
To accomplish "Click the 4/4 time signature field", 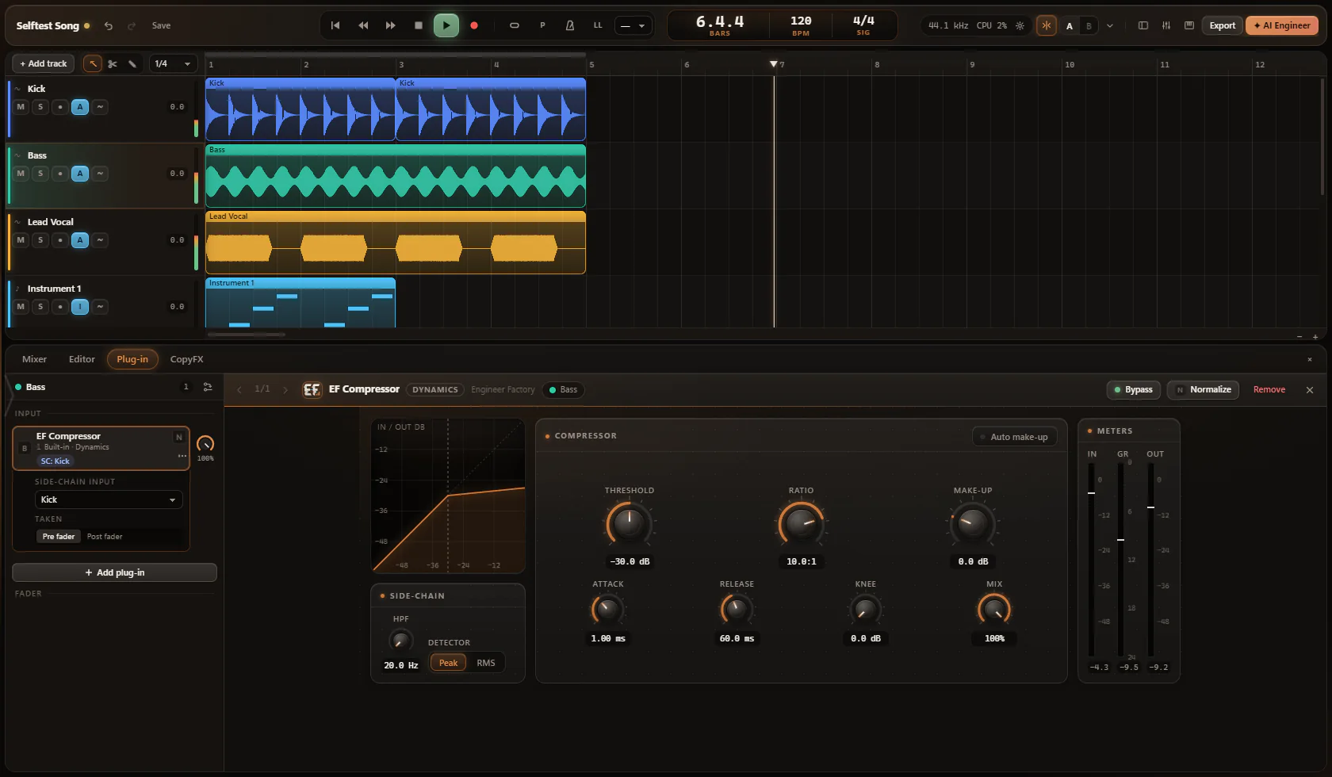I will (x=863, y=25).
